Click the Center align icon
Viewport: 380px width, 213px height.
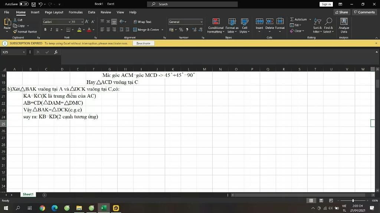point(108,30)
